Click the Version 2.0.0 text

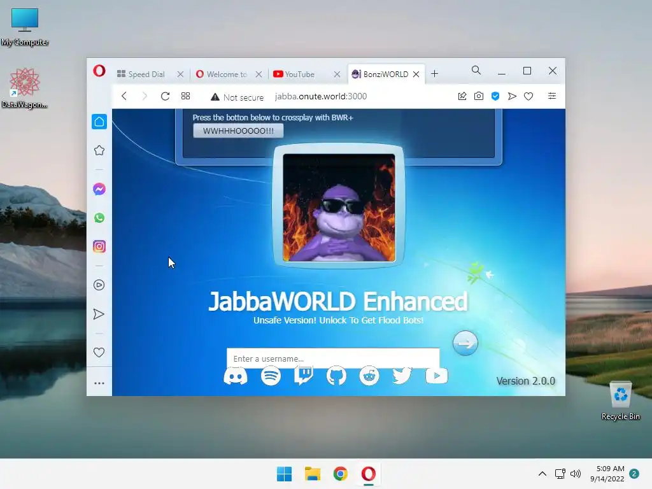525,381
